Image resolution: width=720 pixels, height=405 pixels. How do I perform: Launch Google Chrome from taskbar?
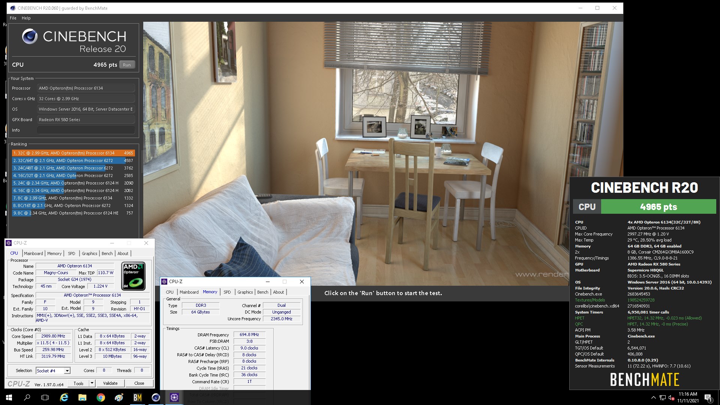(x=101, y=397)
